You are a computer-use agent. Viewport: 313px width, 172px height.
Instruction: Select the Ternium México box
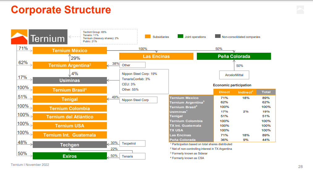point(70,51)
